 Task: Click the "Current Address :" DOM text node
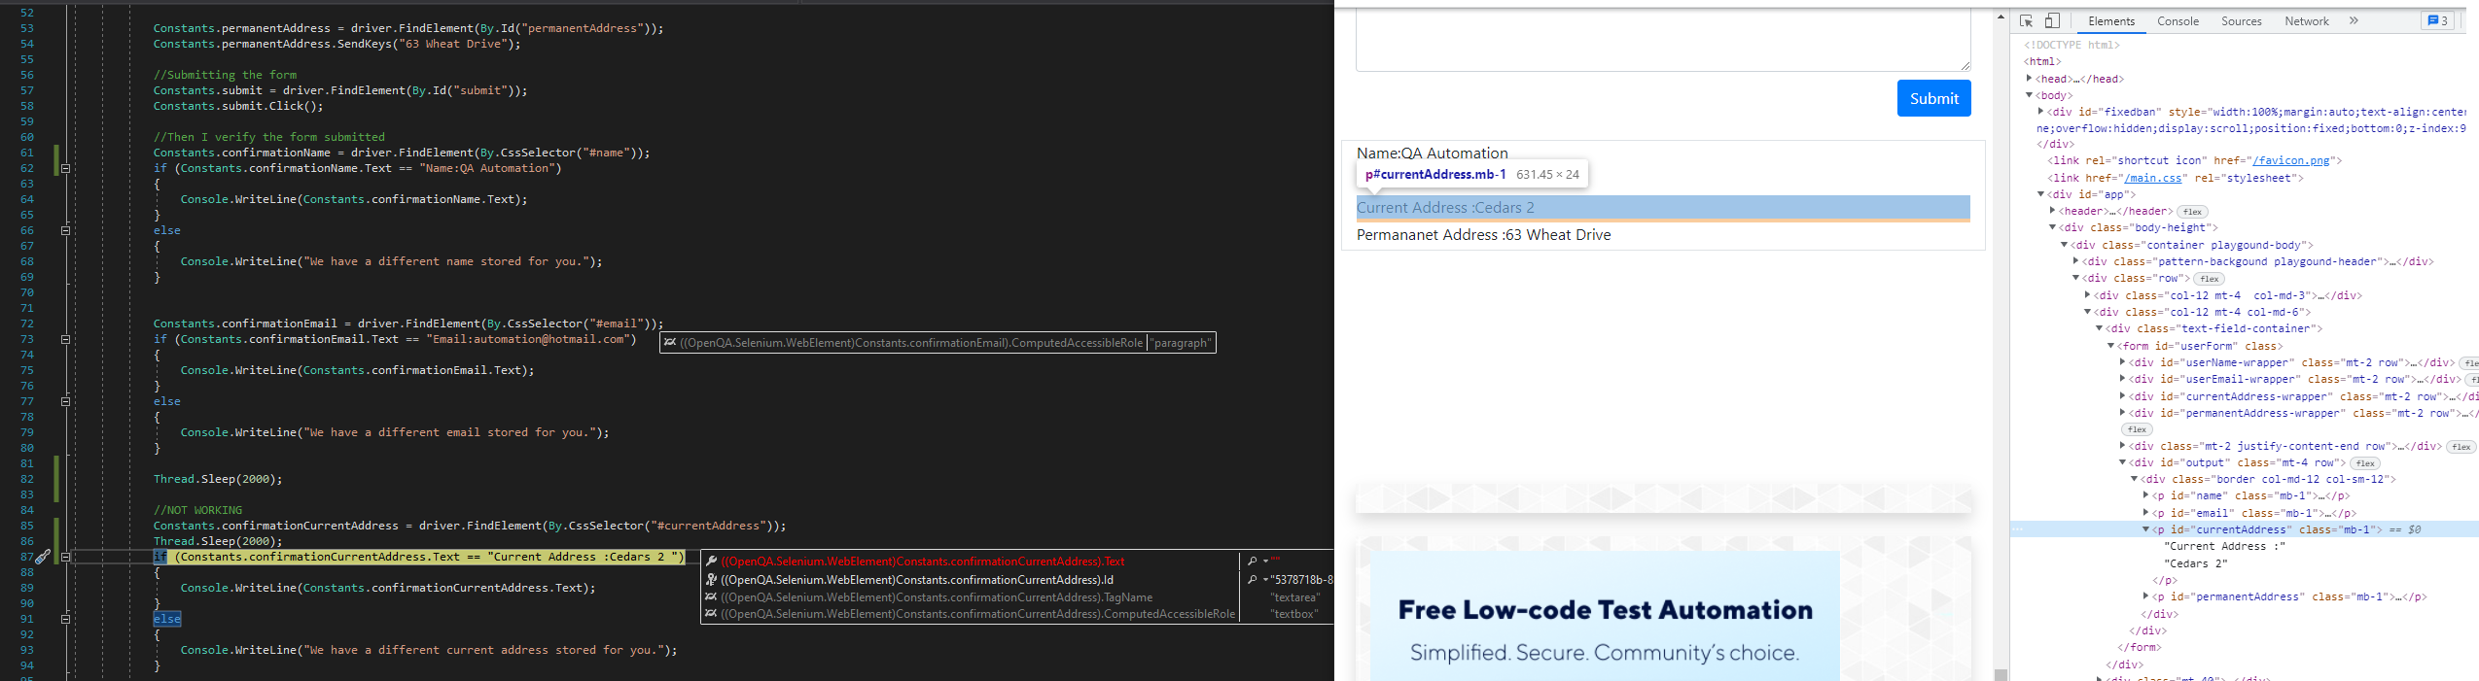[2224, 546]
